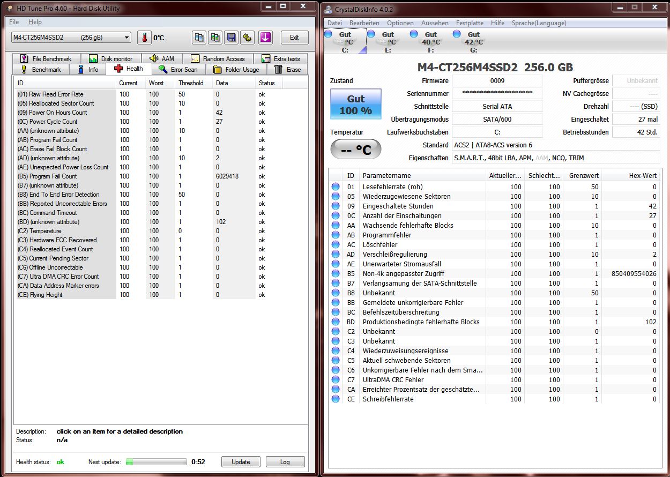Open the Festplatte menu

point(470,23)
